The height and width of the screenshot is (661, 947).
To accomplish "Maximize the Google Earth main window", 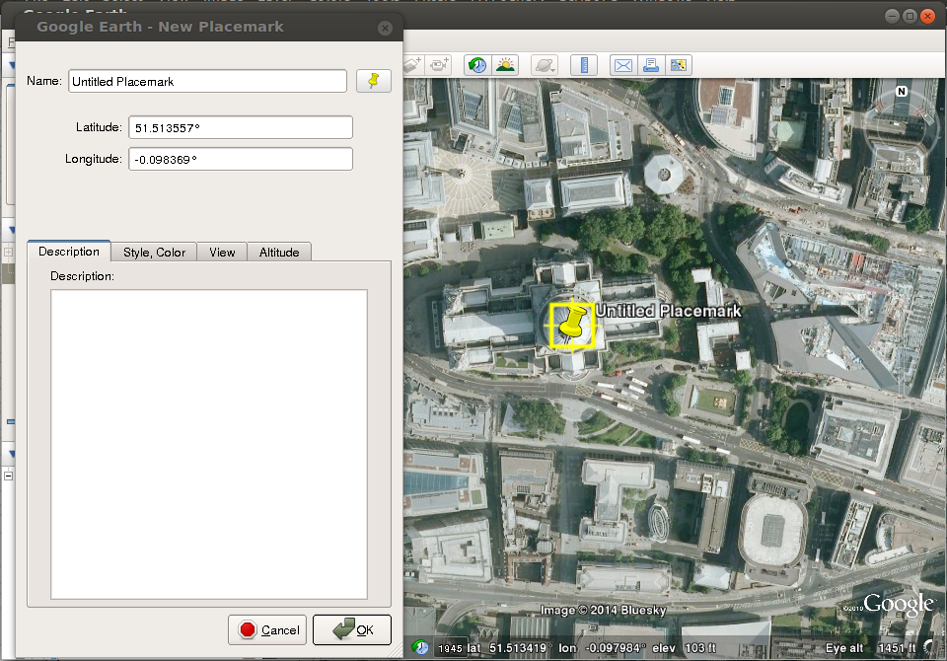I will (x=910, y=17).
